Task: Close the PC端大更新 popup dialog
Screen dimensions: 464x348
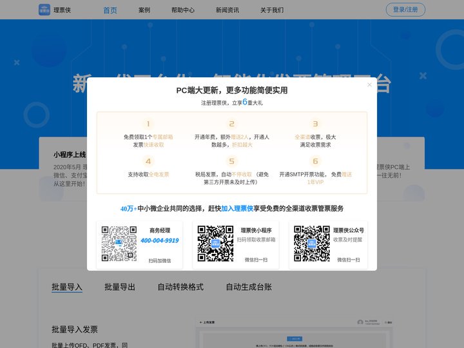Action: pyautogui.click(x=369, y=85)
